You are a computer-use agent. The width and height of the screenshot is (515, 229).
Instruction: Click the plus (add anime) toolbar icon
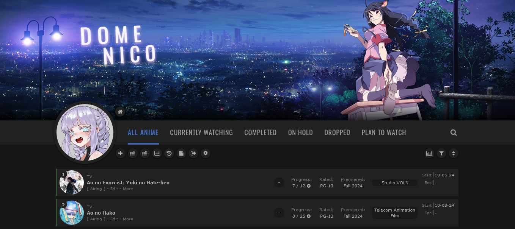coord(120,153)
